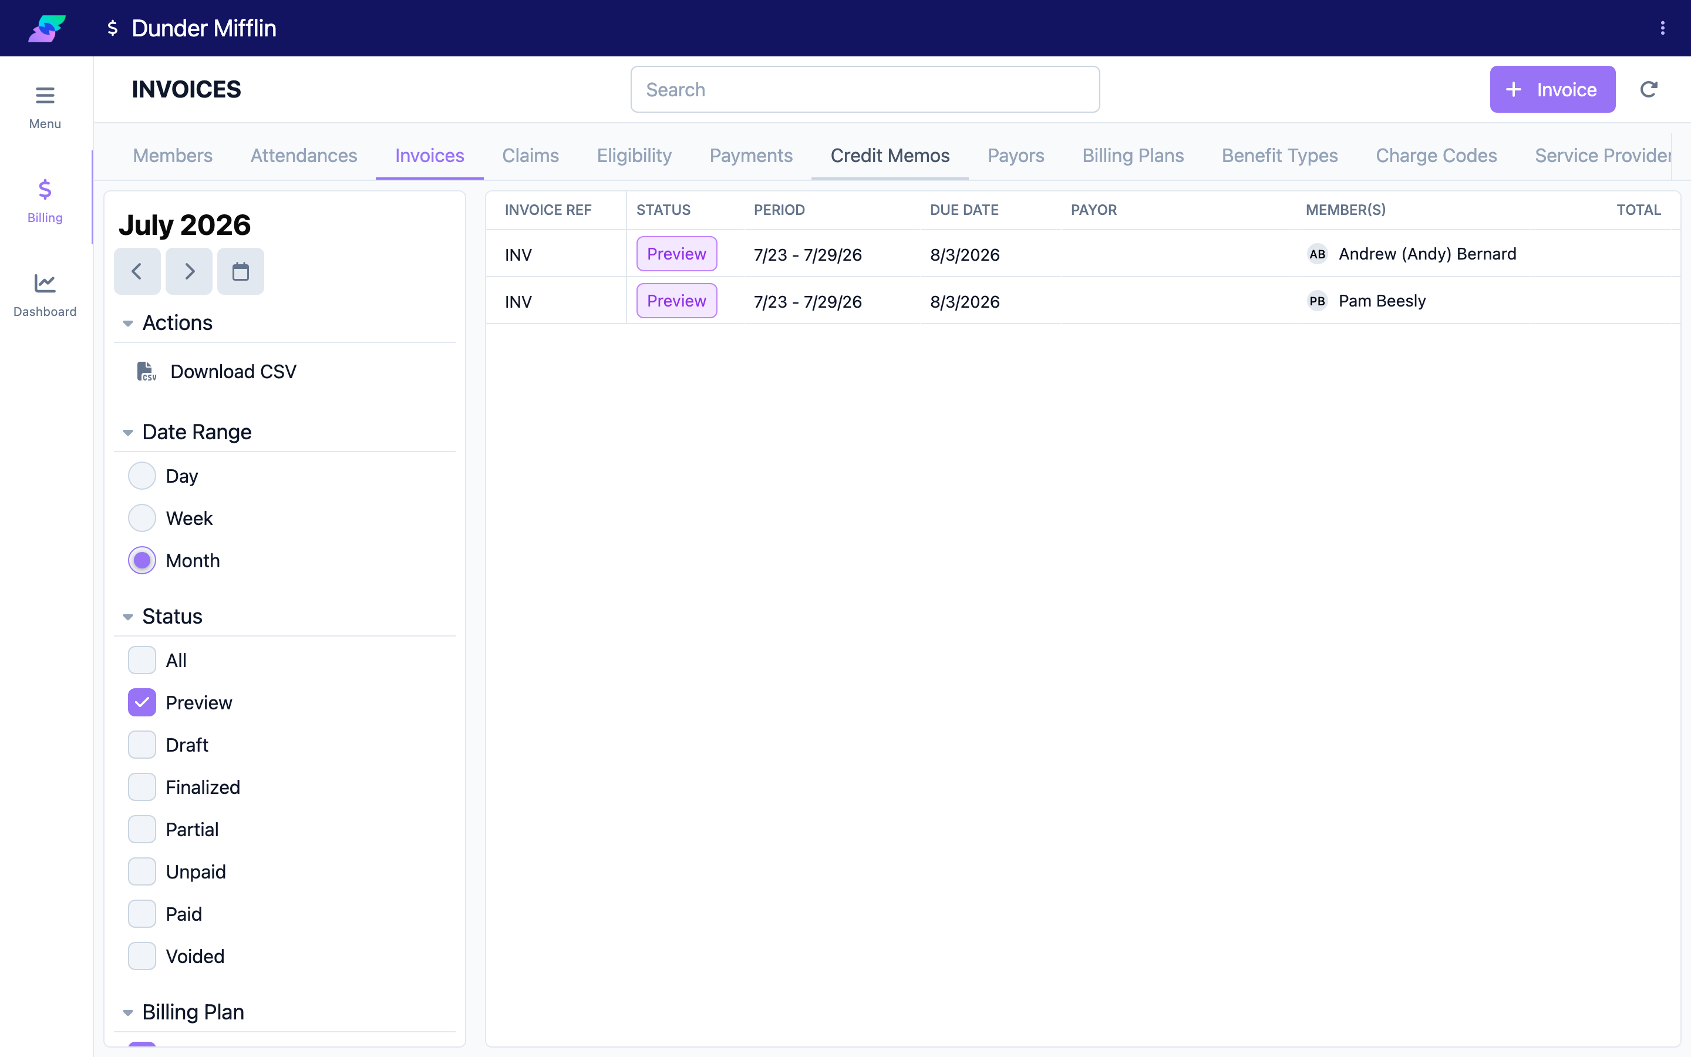Collapse the Actions section
Viewport: 1691px width, 1057px height.
(128, 323)
